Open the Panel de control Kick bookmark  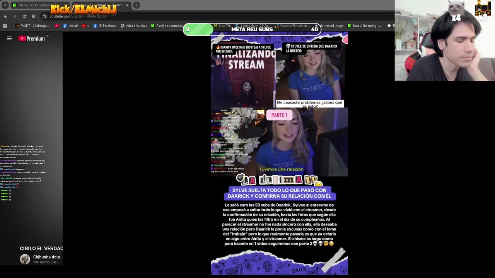(x=167, y=26)
